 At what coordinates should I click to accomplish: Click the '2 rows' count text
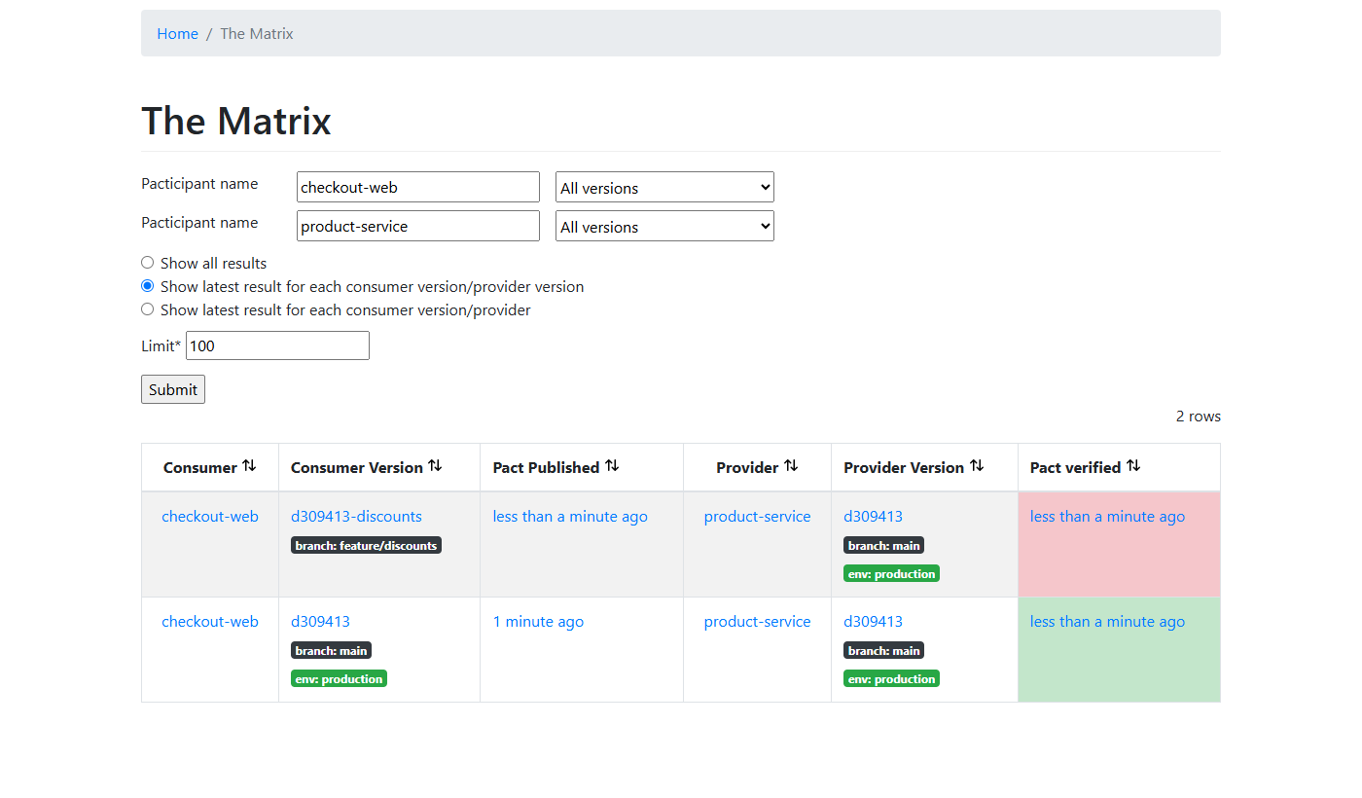click(1199, 417)
